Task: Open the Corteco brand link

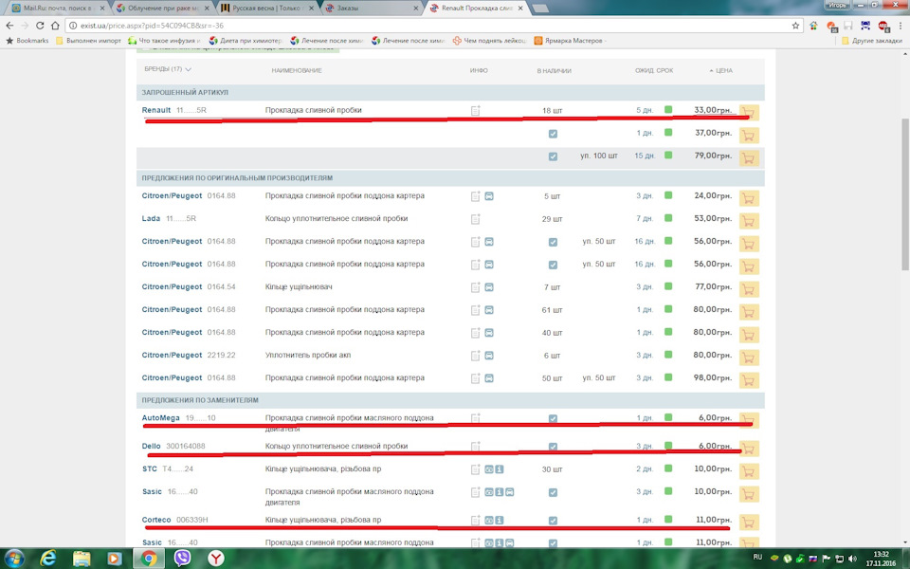Action: click(x=156, y=520)
